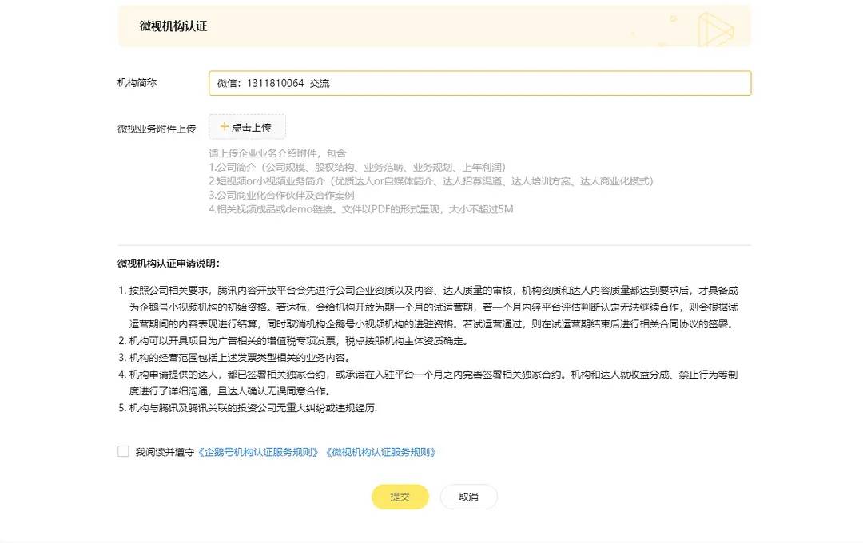Click the 微视业务附件上传 label

tap(157, 129)
